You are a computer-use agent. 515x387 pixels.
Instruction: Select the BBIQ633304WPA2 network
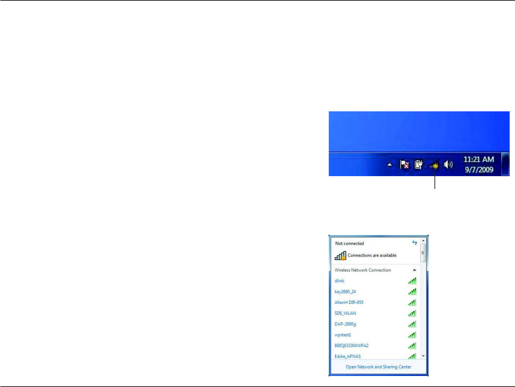coord(375,345)
